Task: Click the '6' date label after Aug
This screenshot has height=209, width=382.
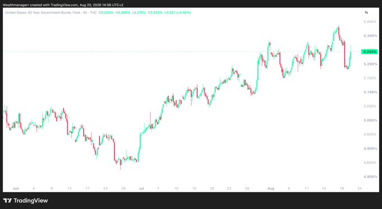Action: (289, 188)
